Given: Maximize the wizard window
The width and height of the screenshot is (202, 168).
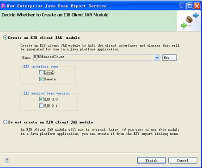Looking at the screenshot, I should (x=190, y=6).
